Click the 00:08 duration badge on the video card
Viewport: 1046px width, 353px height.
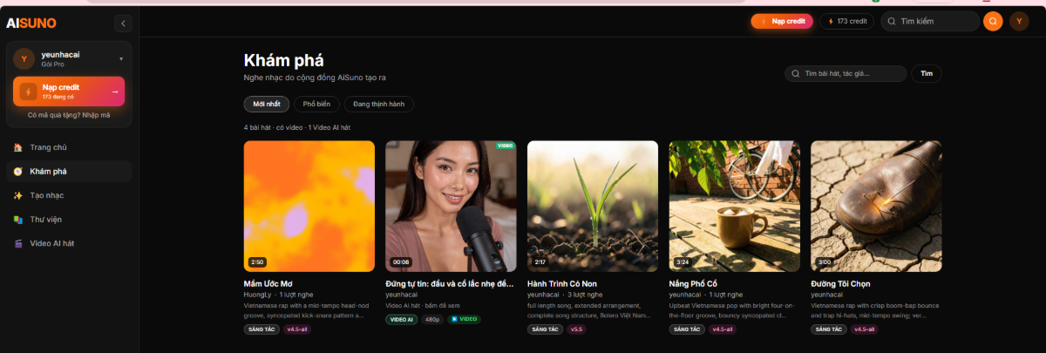tap(401, 261)
